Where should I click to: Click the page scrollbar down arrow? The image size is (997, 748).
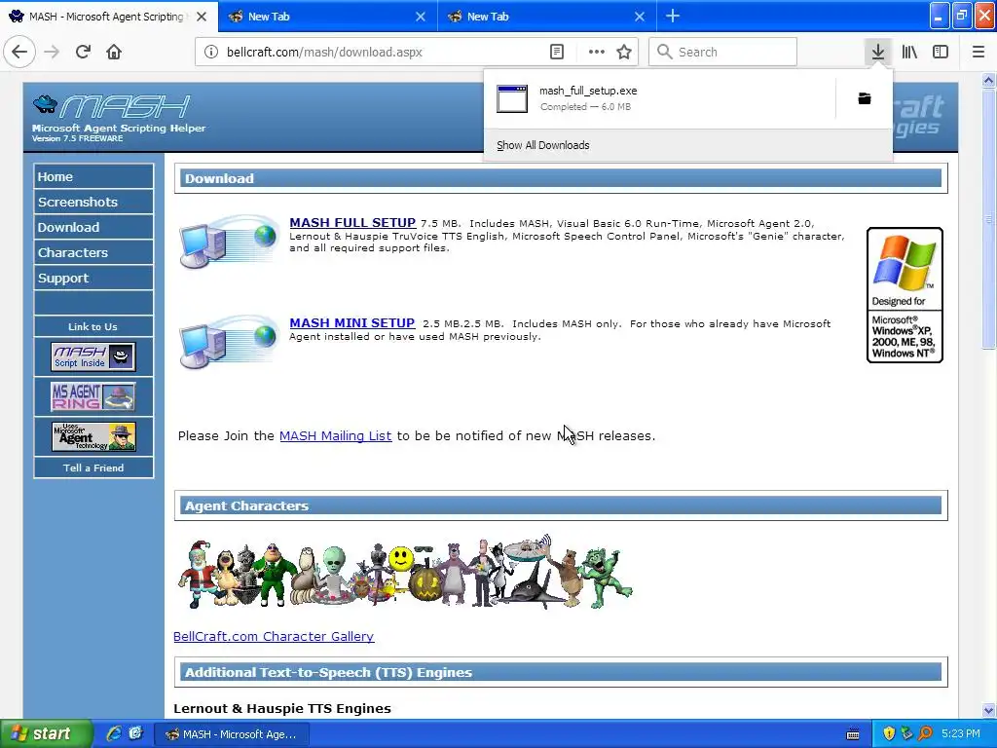(988, 710)
